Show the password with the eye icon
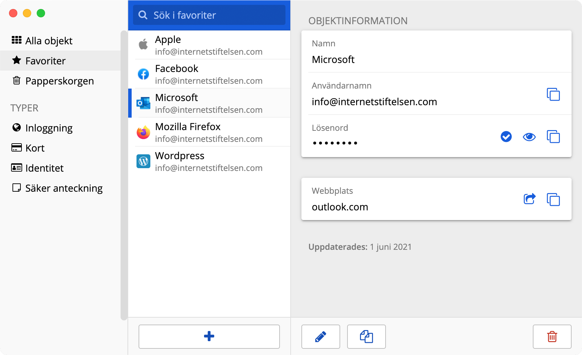 529,137
